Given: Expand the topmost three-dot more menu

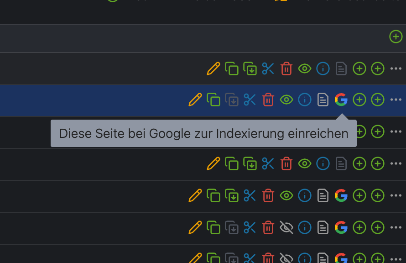Looking at the screenshot, I should coord(396,68).
